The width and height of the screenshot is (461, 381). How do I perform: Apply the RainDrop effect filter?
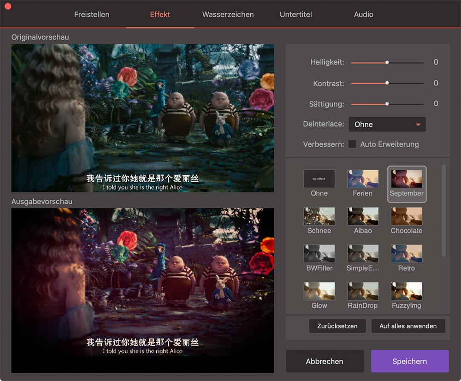(x=362, y=291)
